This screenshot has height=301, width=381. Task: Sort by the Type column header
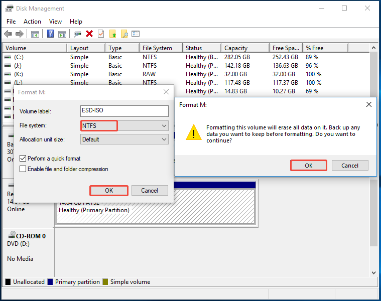click(x=122, y=48)
